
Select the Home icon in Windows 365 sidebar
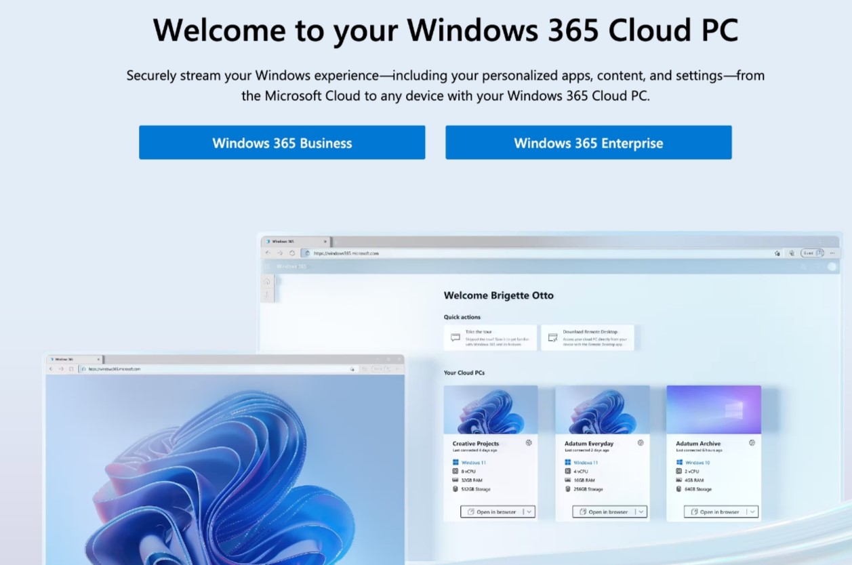[267, 281]
